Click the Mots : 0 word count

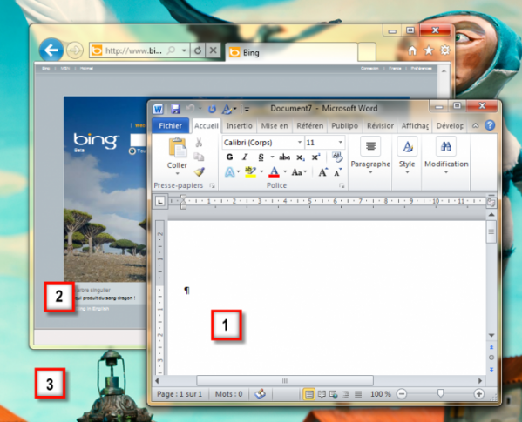click(x=228, y=394)
